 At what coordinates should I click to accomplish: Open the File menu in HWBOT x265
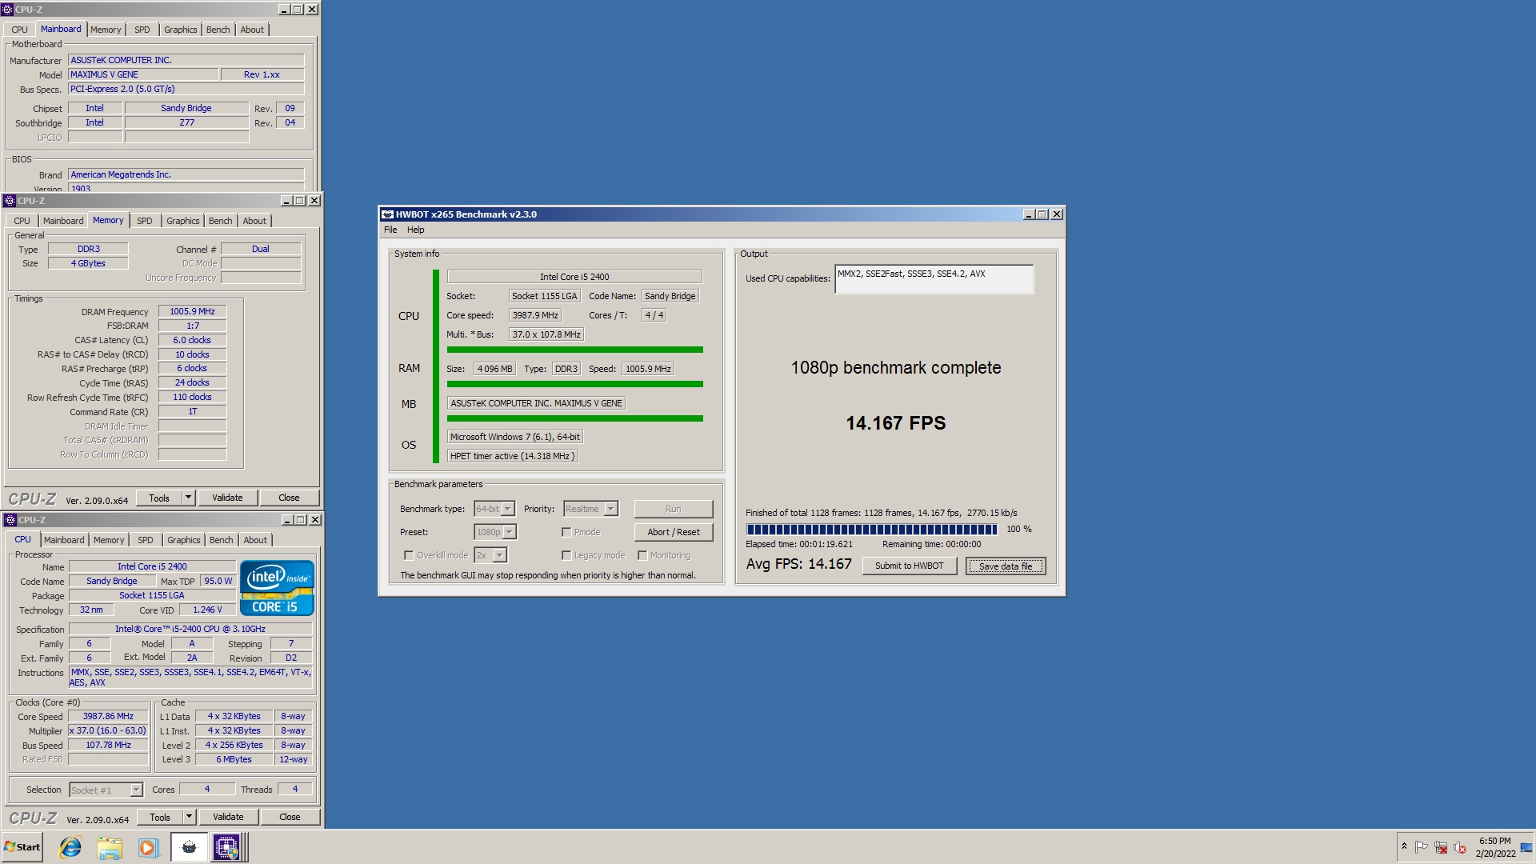coord(390,230)
